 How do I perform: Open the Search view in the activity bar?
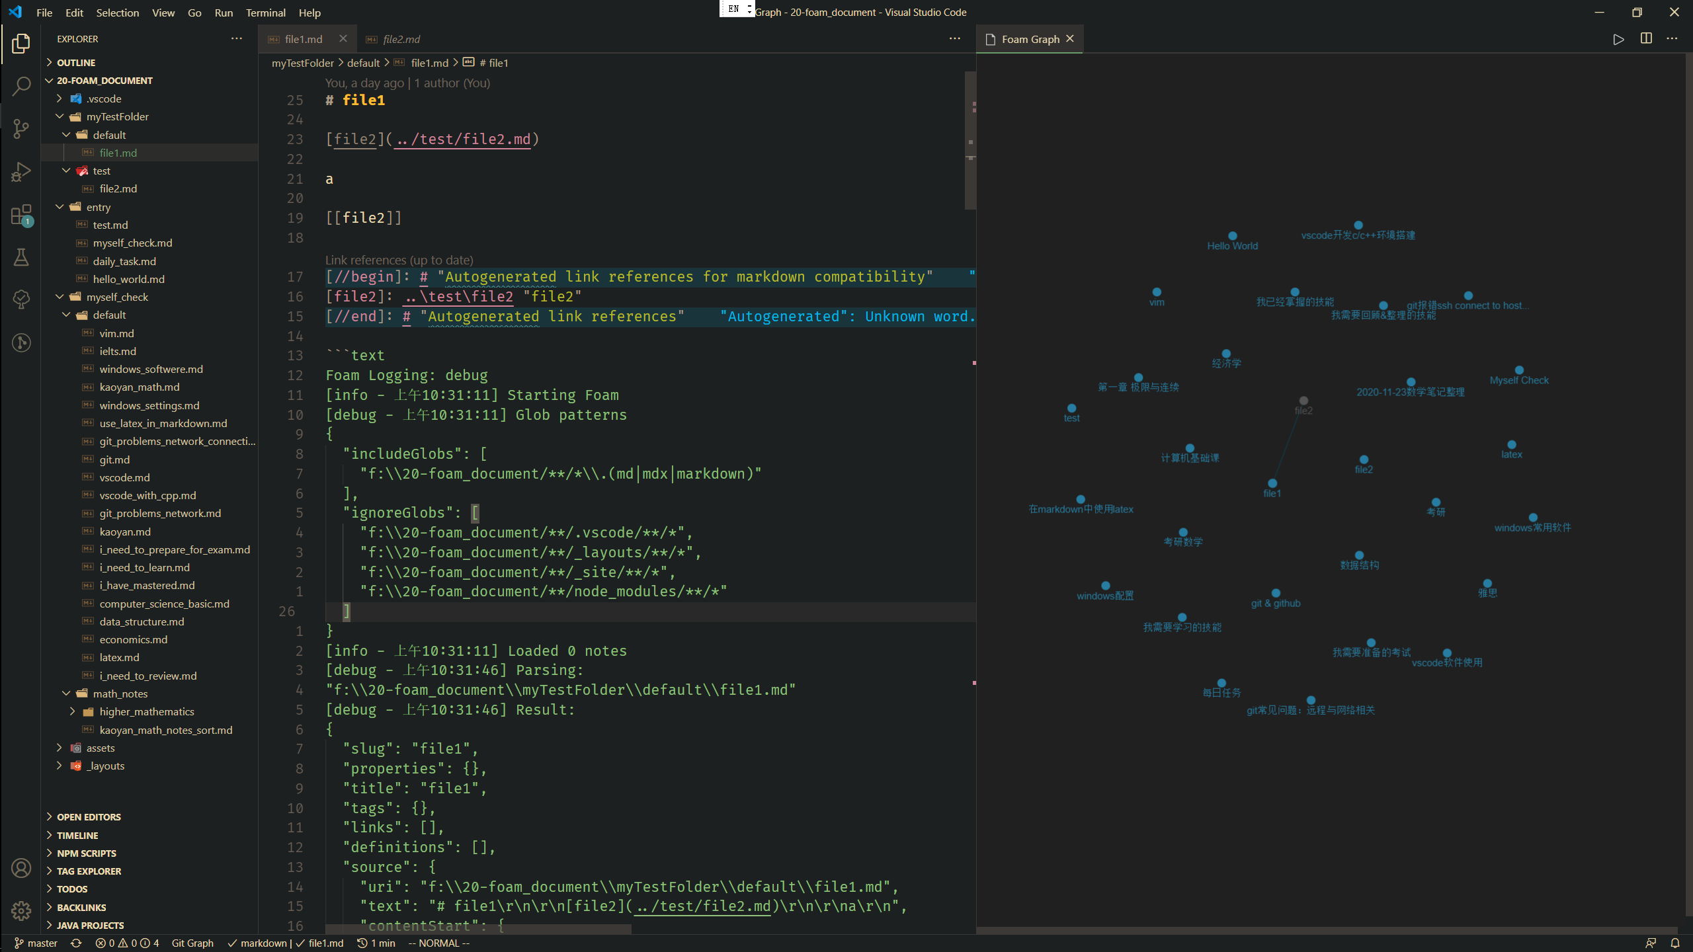tap(21, 87)
